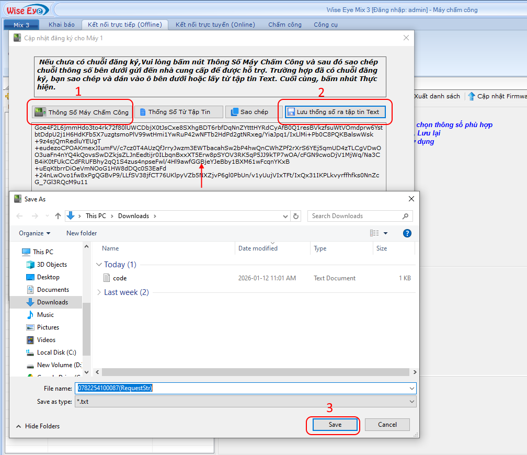The image size is (527, 455).
Task: Click the code text document file
Action: click(x=120, y=278)
